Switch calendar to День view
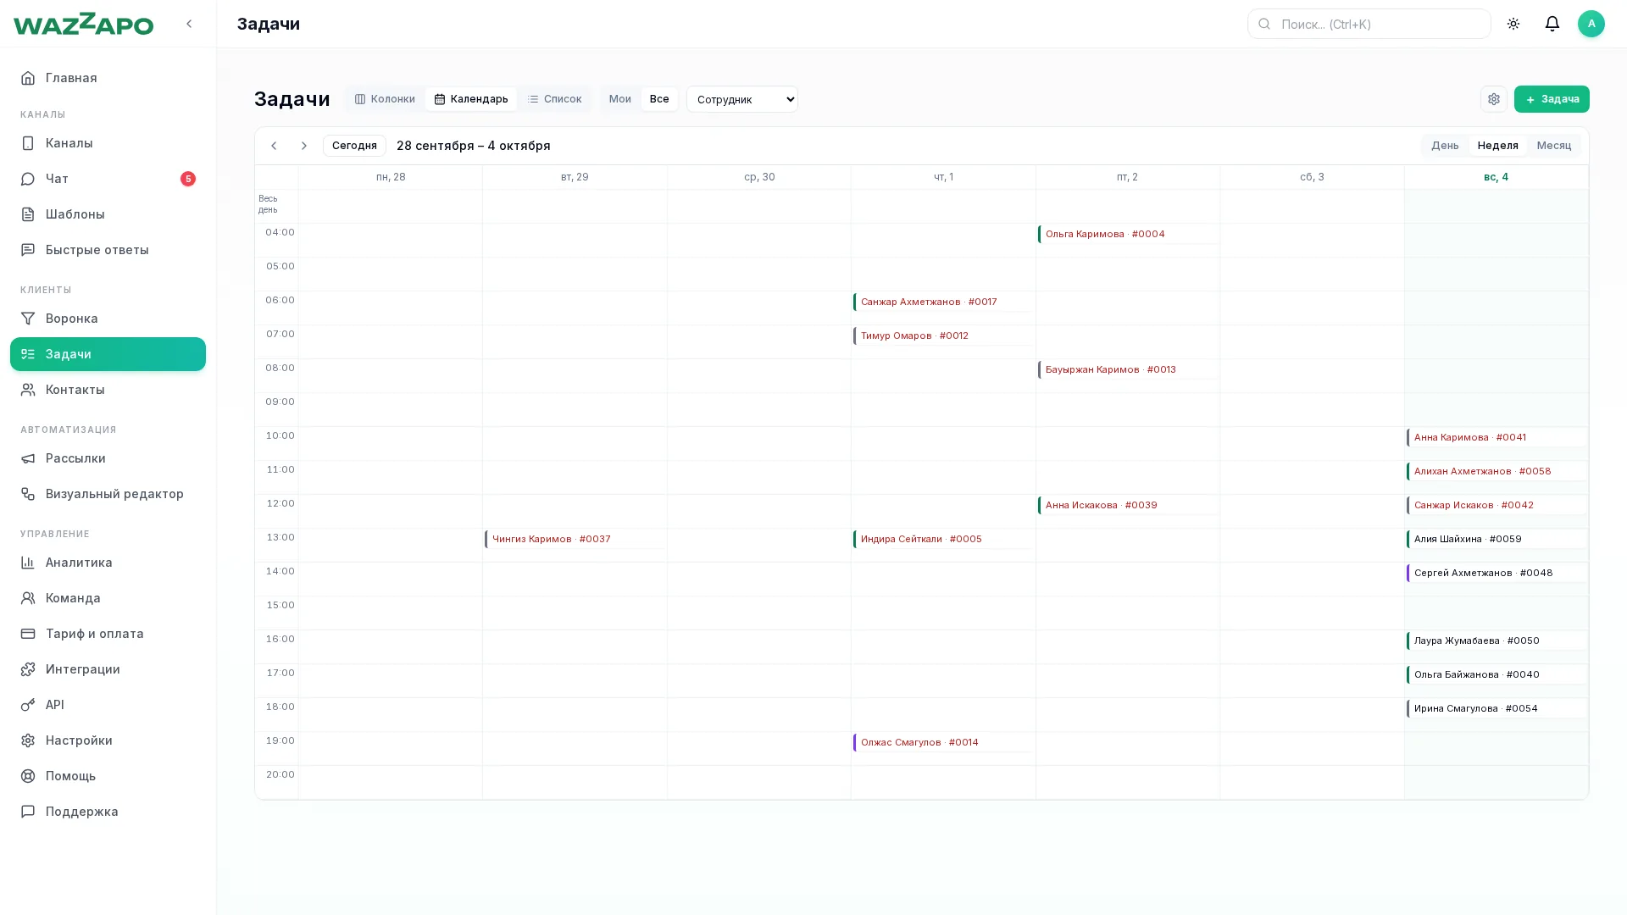Screen dimensions: 1627x915 coord(1445,146)
